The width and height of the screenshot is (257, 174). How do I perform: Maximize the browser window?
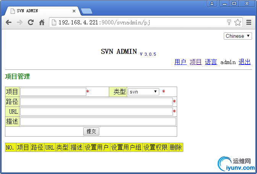click(x=234, y=3)
